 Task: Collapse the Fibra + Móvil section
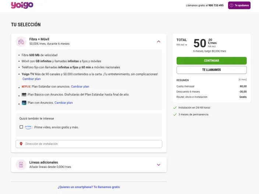pos(159,42)
